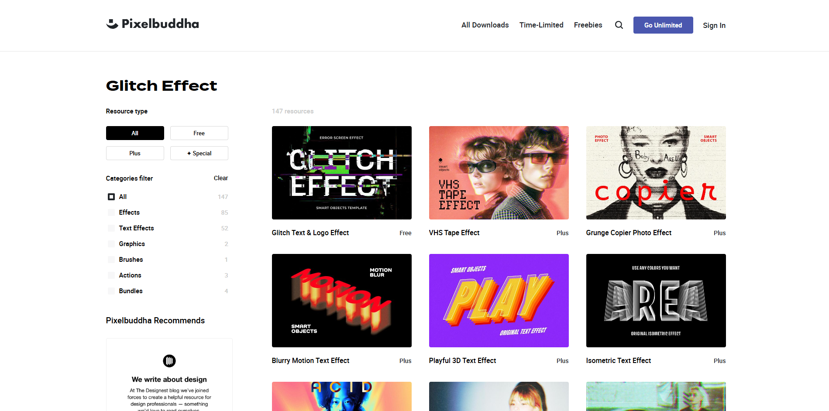Viewport: 829px width, 411px height.
Task: Select the Bundles category filter
Action: [x=111, y=291]
